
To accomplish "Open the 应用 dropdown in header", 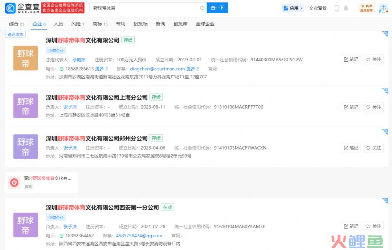I will pyautogui.click(x=293, y=8).
